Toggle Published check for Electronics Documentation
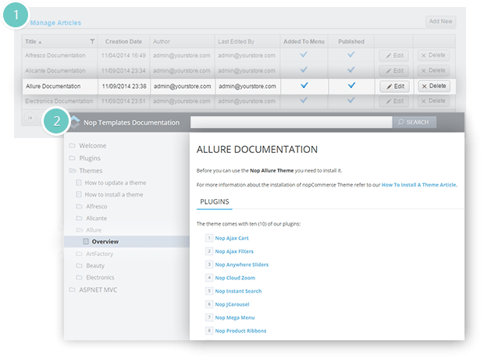 click(x=351, y=100)
